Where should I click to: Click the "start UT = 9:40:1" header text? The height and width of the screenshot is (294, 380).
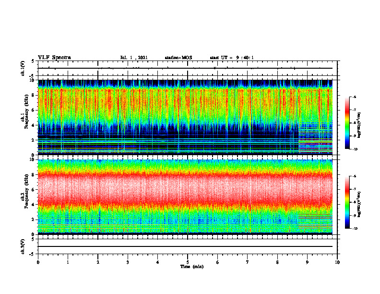(232, 58)
